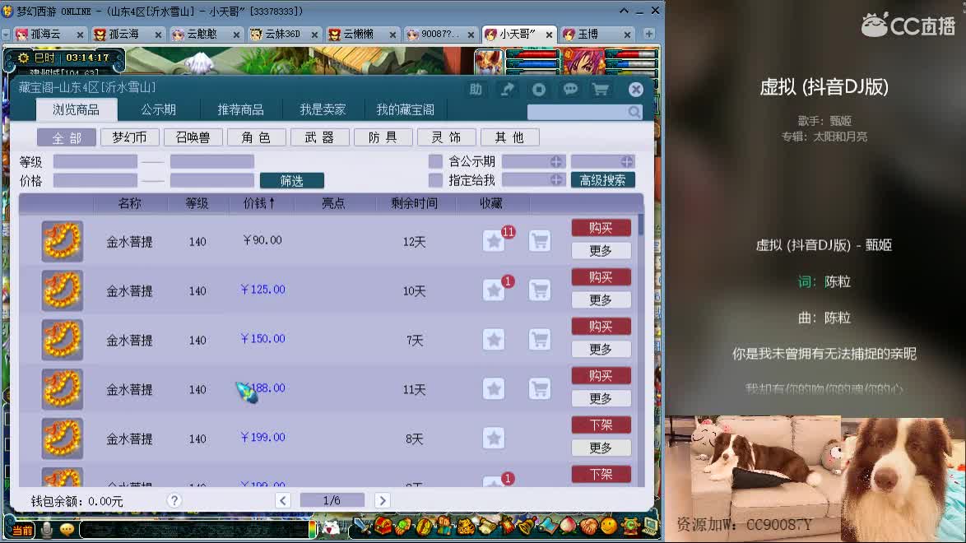Image resolution: width=966 pixels, height=543 pixels.
Task: Select the 全部 category filter
Action: 67,137
